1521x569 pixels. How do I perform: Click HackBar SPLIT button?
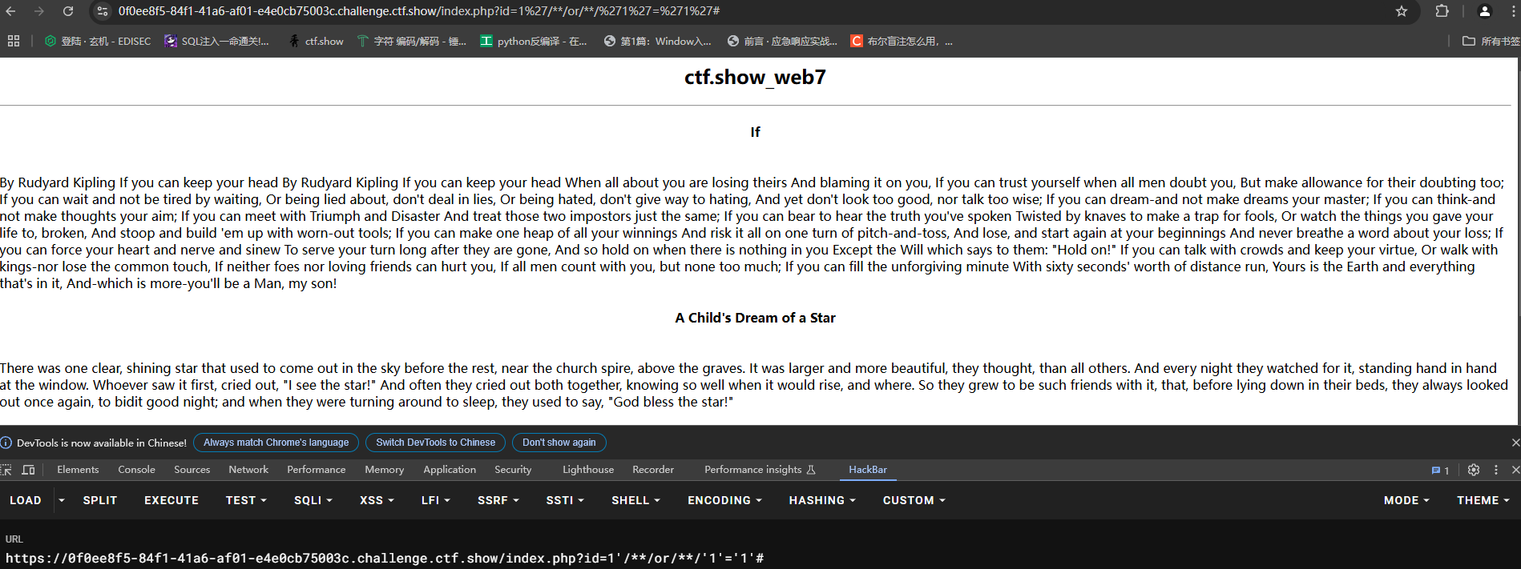click(x=100, y=500)
